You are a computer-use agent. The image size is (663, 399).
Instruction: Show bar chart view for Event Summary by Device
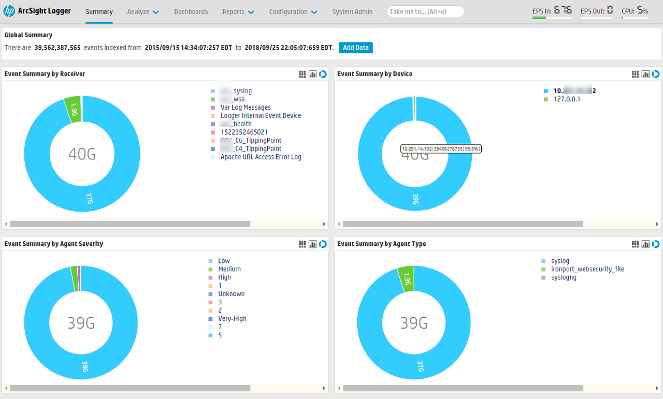[x=645, y=75]
